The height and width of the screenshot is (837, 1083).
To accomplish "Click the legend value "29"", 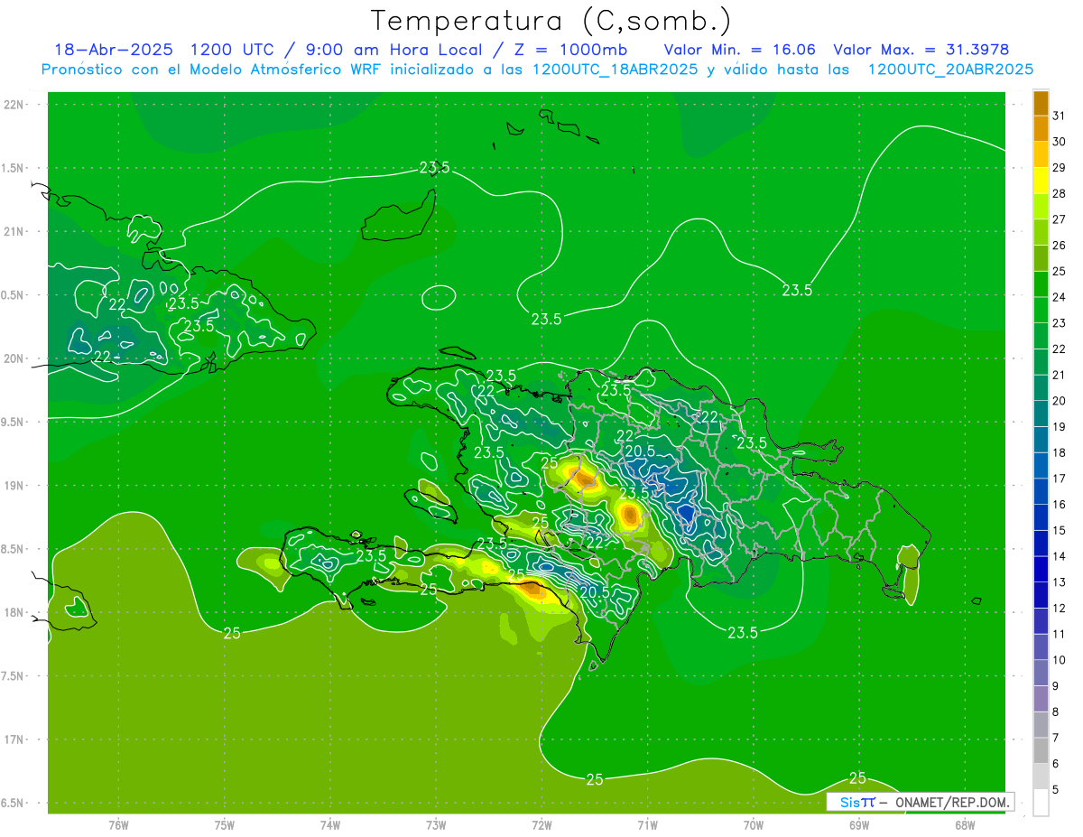I will (x=1059, y=167).
